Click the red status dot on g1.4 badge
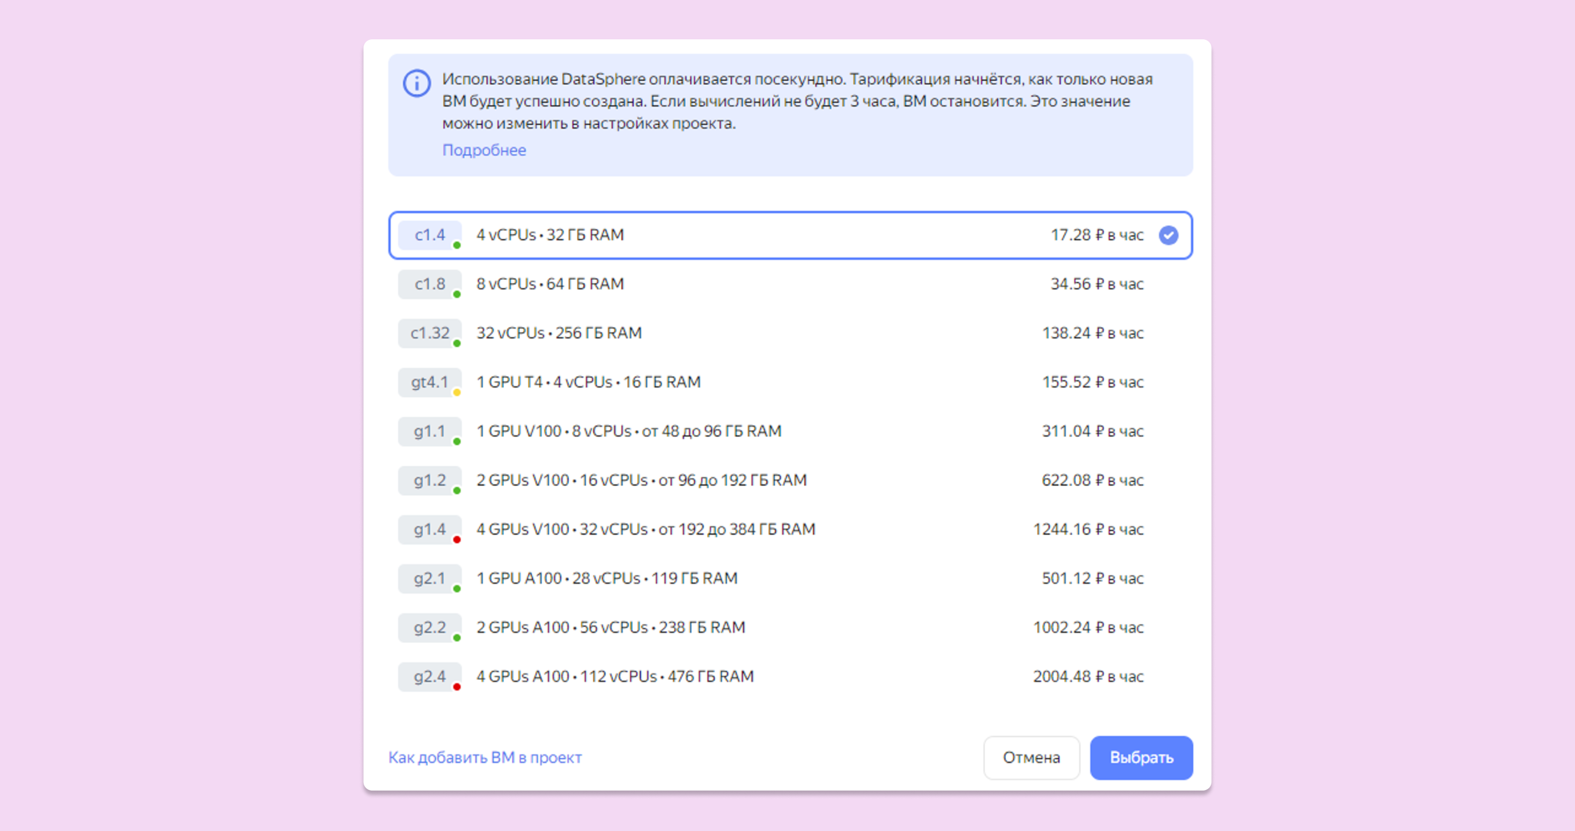The height and width of the screenshot is (831, 1575). (x=457, y=540)
